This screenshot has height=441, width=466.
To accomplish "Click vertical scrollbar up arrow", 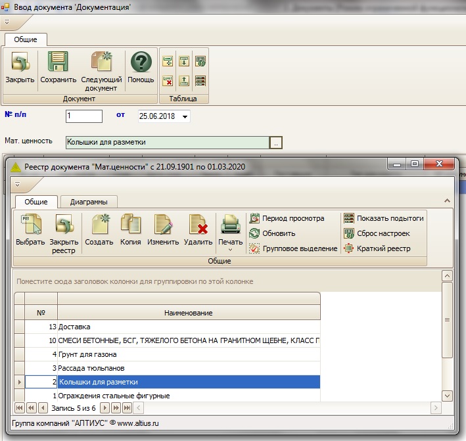I will (x=447, y=276).
